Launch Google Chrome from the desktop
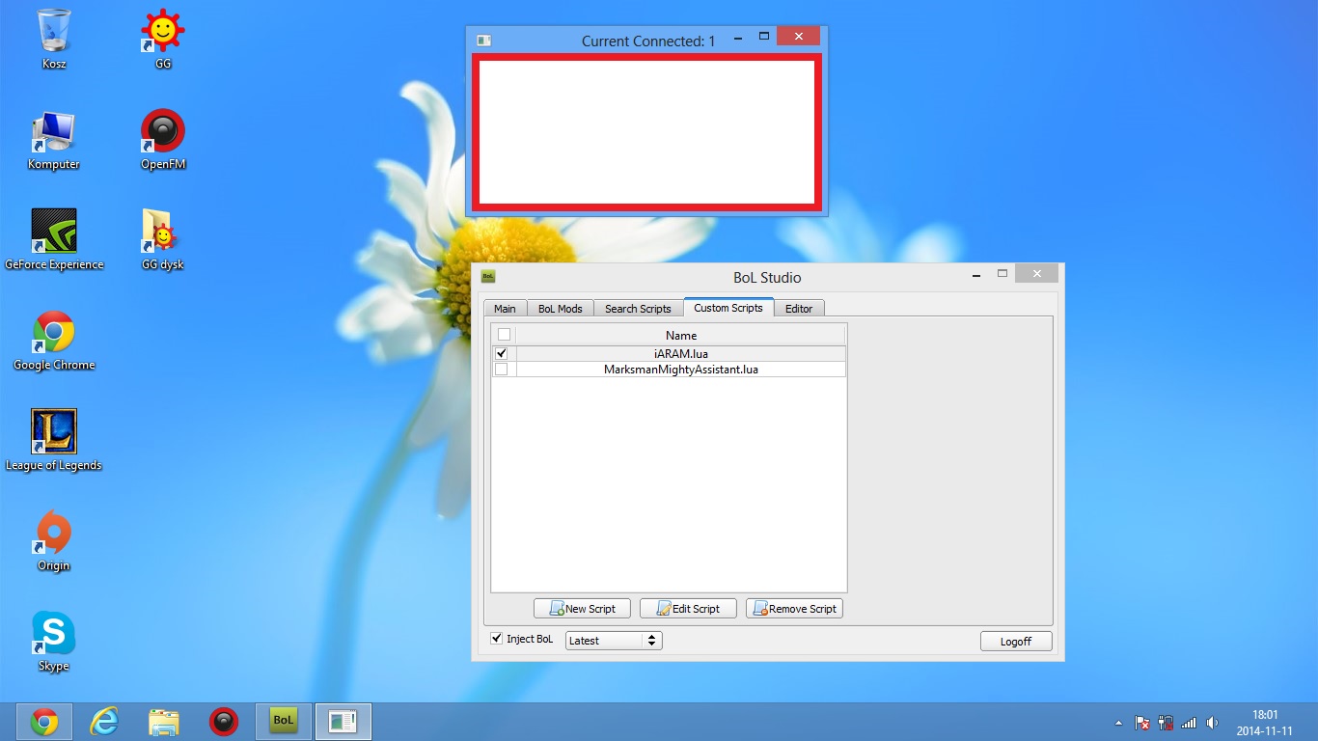This screenshot has height=741, width=1318. coord(54,341)
